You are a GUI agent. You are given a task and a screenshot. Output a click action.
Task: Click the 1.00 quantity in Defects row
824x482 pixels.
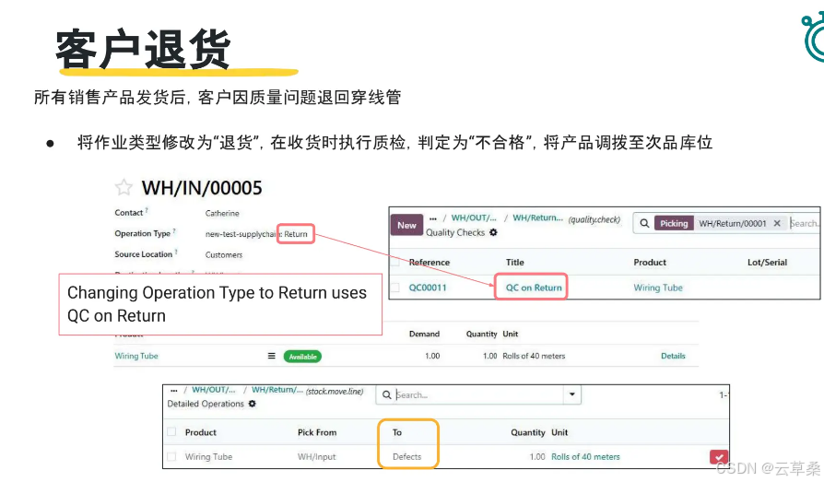coord(537,457)
